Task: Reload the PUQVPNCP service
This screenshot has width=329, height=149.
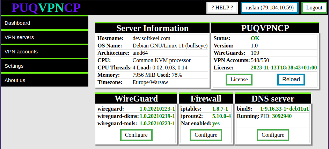Action: [291, 80]
